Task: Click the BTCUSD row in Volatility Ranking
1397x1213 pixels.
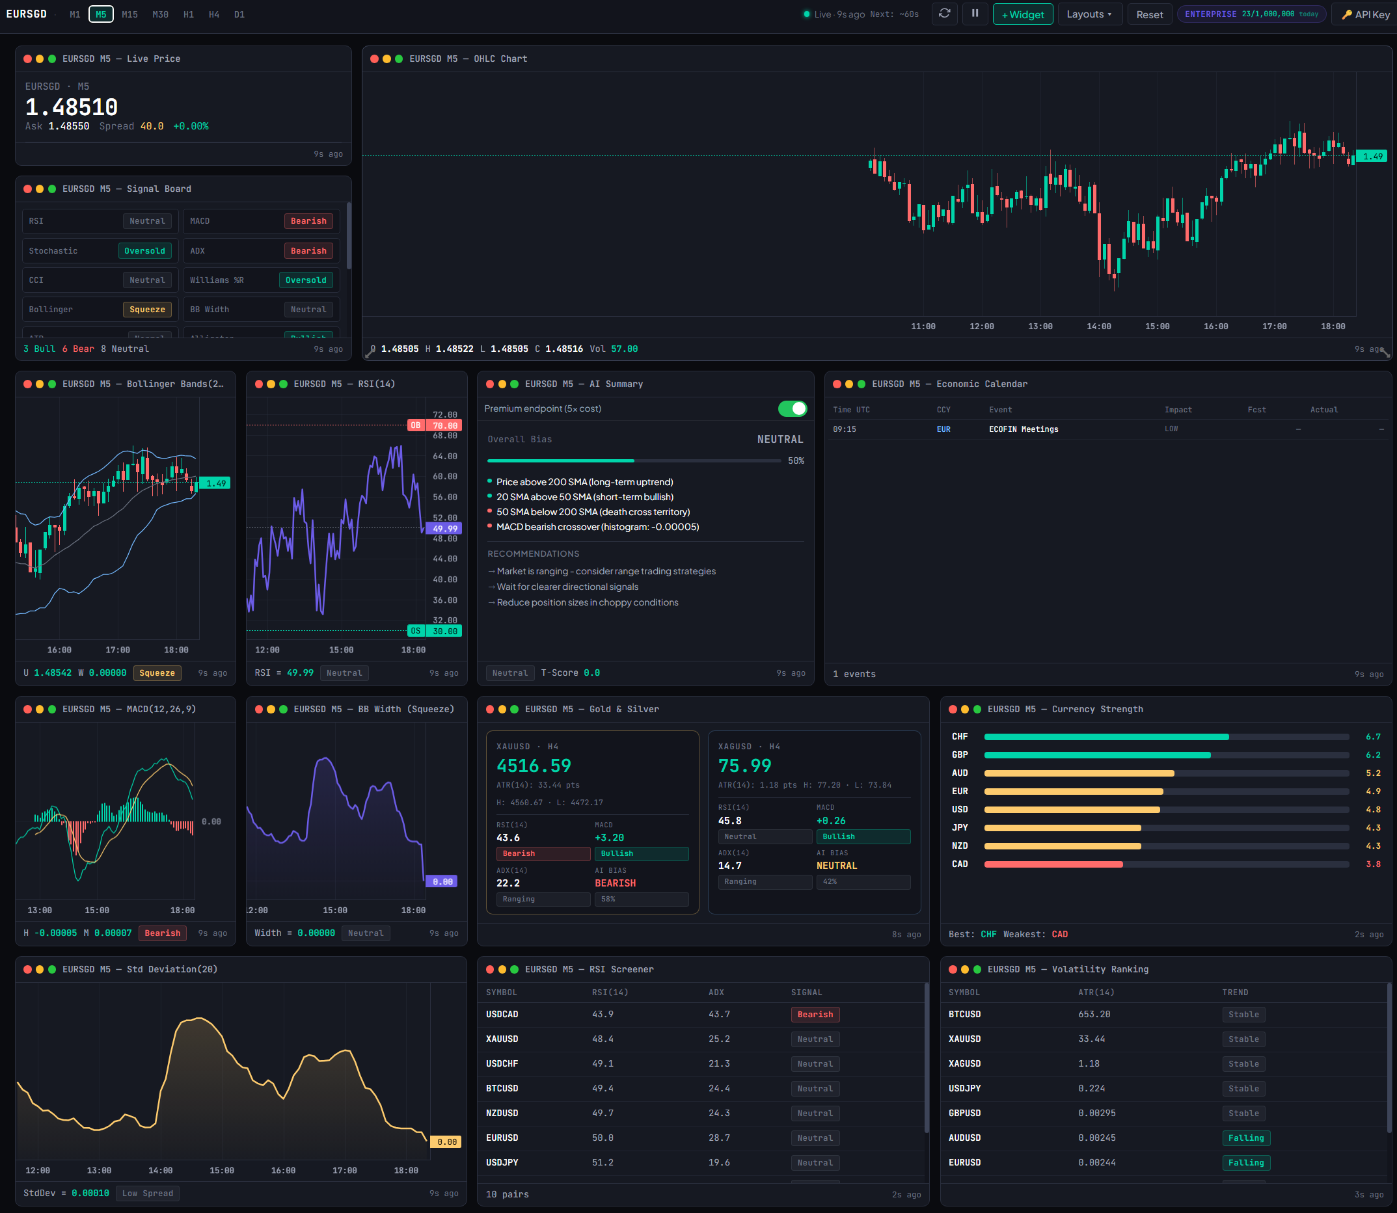Action: tap(1163, 1015)
